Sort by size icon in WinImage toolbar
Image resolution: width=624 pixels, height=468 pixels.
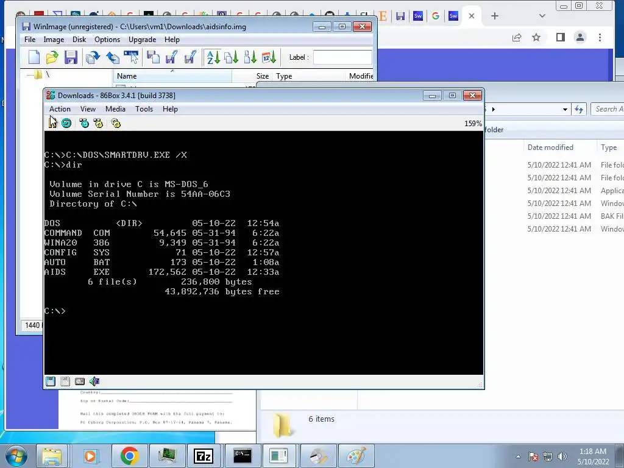250,57
